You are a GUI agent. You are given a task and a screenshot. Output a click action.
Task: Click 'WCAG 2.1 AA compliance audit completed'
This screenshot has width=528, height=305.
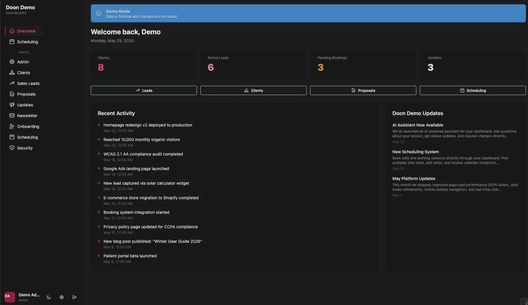[x=143, y=154]
